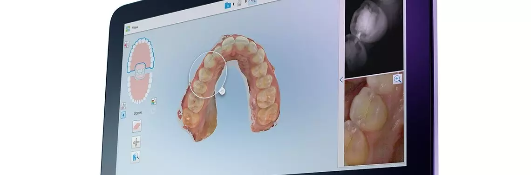The image size is (531, 175).
Task: Click the multicolor occlusal clearance icon
Action: tap(154, 101)
